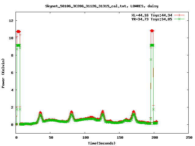195x146 pixels.
Task: Click y-axis tick label 12
Action: pos(11,21)
